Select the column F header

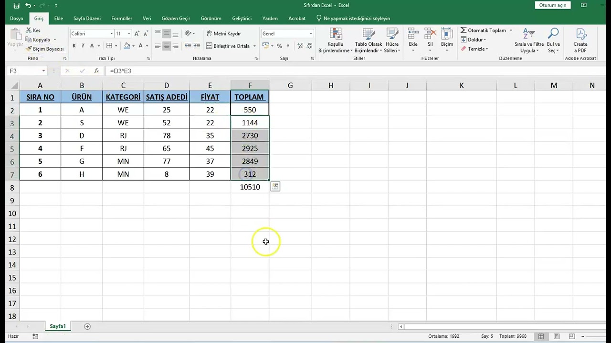coord(250,85)
